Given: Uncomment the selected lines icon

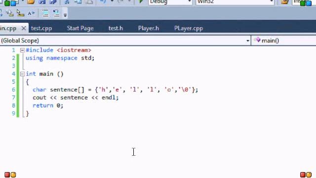Looking at the screenshot, I should pos(56,13).
